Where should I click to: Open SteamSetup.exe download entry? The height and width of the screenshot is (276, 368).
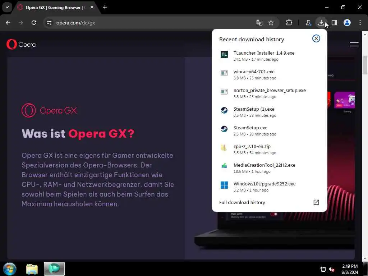click(270, 130)
